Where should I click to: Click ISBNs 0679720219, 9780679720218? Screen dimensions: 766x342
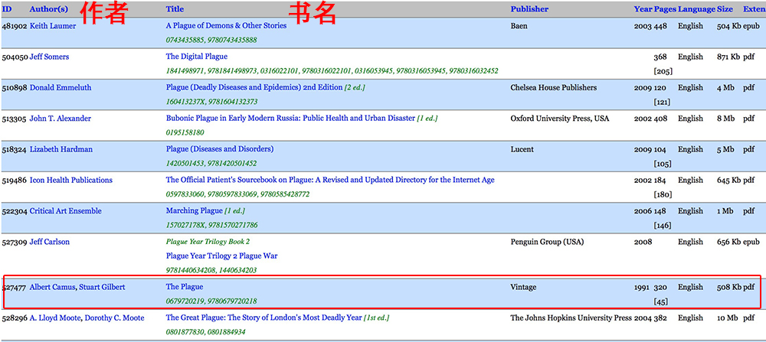211,301
